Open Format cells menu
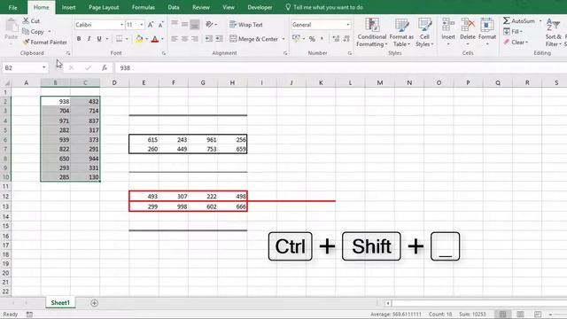 point(487,32)
